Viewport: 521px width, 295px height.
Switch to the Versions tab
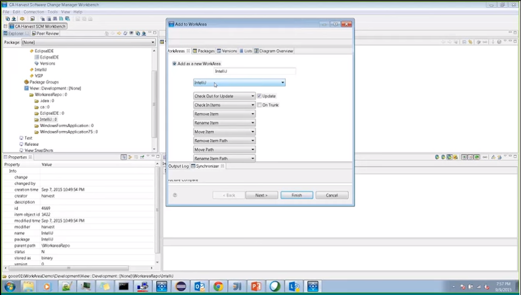(x=227, y=51)
